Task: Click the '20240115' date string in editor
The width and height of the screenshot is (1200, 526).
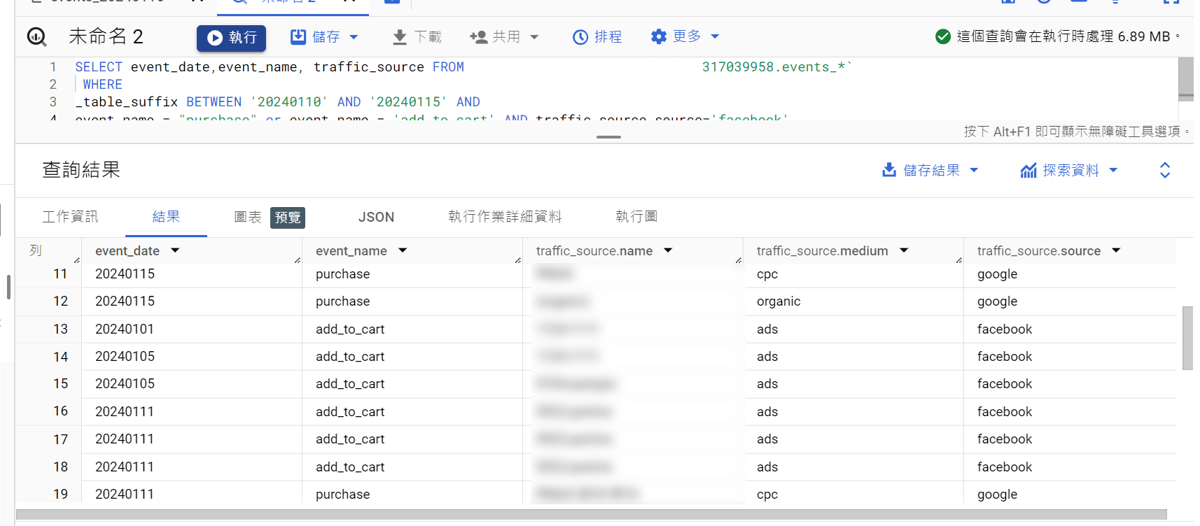Action: (x=408, y=102)
